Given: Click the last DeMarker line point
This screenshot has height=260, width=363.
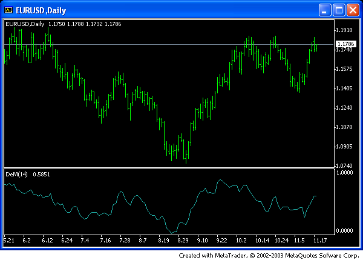Looking at the screenshot, I should pyautogui.click(x=316, y=196).
